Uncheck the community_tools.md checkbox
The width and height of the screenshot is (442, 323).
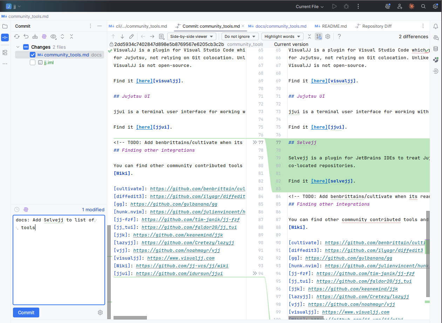33,55
